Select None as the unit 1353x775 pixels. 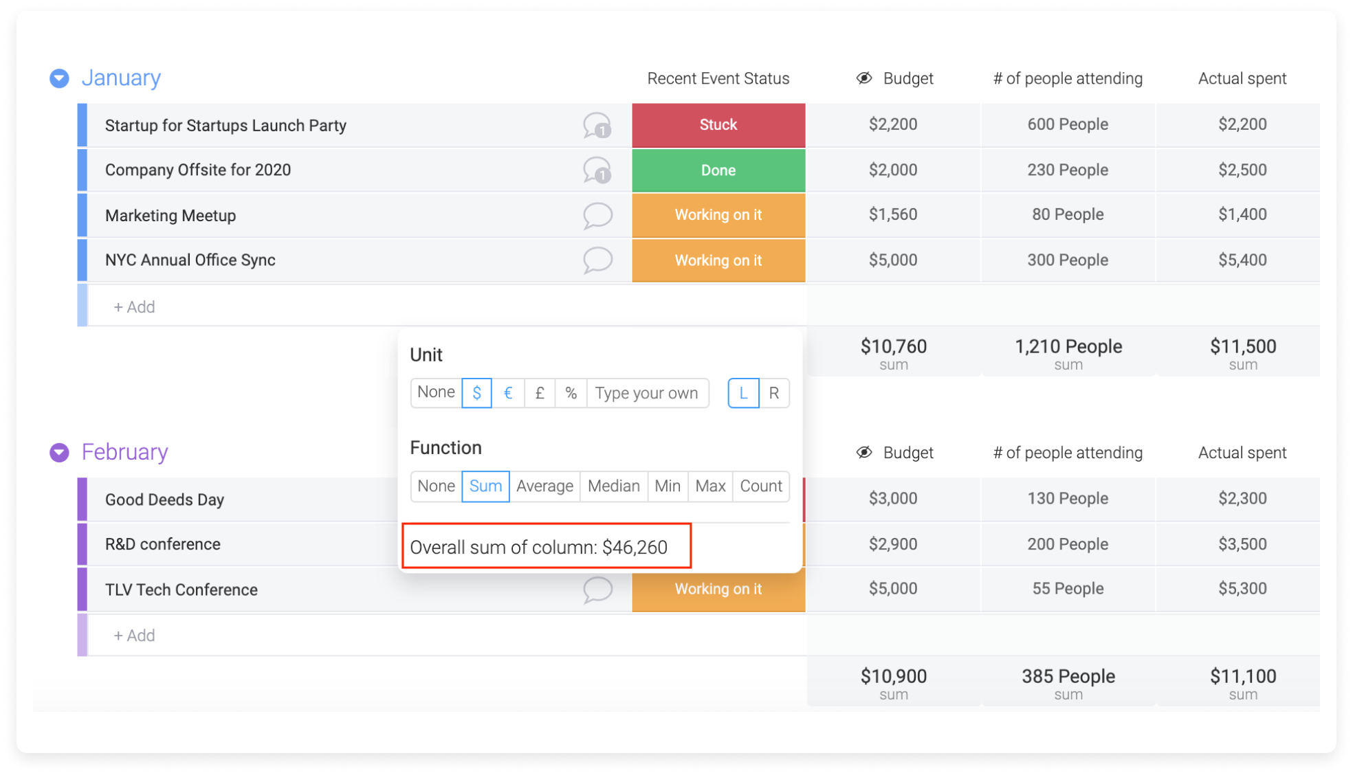tap(436, 392)
